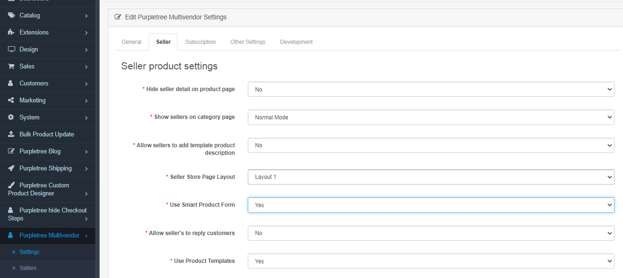The height and width of the screenshot is (278, 623).
Task: Open Sellers under Purpletree Multivendor
Action: click(48, 268)
